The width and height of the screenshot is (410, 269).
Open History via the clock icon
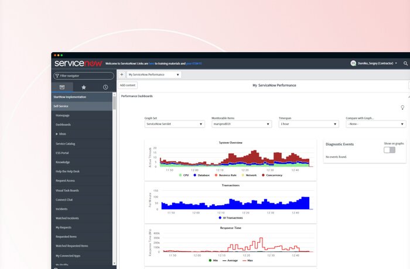(x=105, y=87)
